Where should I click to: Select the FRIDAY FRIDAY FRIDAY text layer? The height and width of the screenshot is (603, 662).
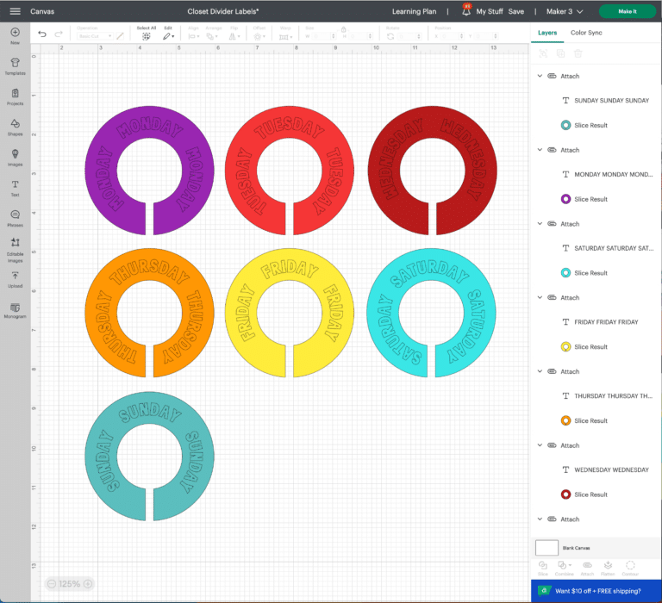click(x=606, y=322)
